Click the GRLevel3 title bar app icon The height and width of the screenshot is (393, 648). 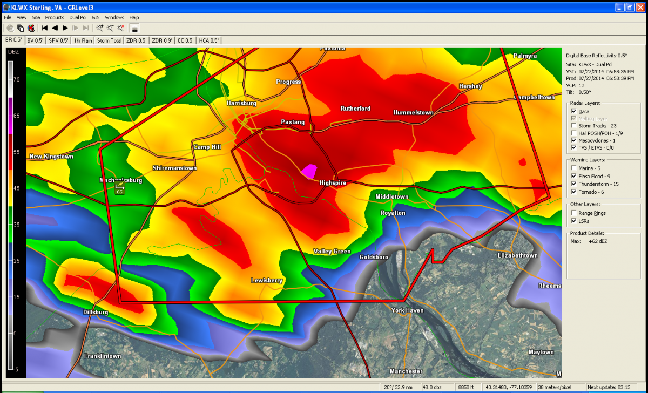click(x=6, y=7)
